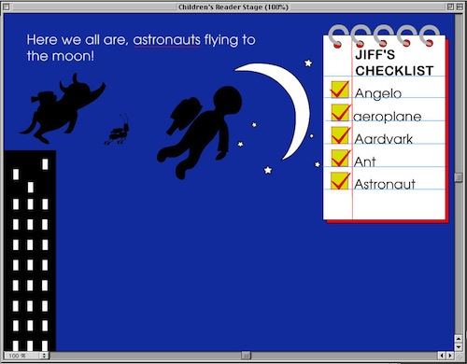Click the JIFF'S CHECKLIST heading

pos(394,63)
